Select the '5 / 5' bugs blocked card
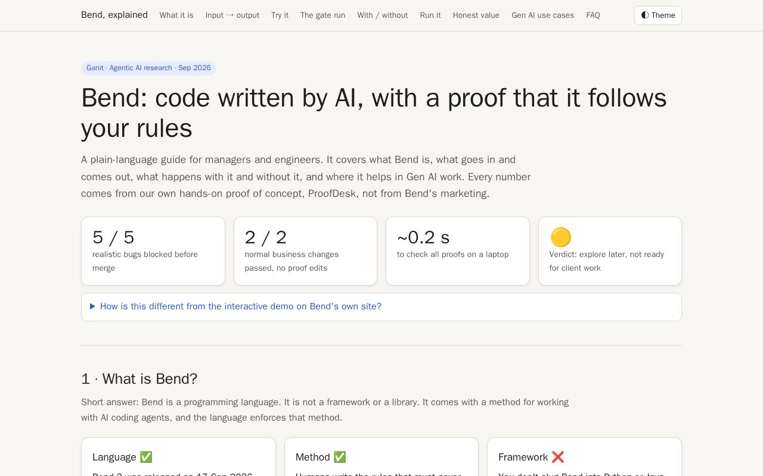This screenshot has width=763, height=476. click(153, 251)
